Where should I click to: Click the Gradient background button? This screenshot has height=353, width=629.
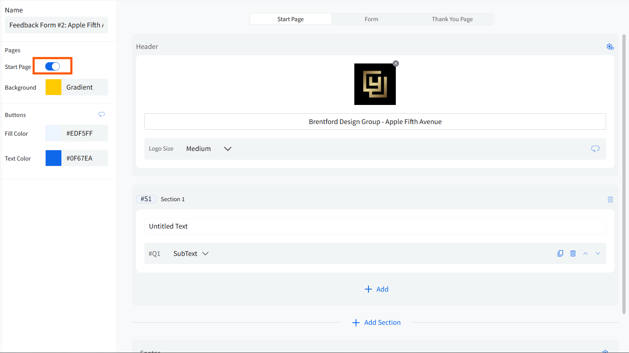point(85,87)
